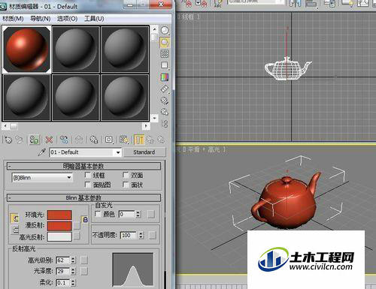Toggle the diffuse-specular color lock icon
This screenshot has width=376, height=289.
(15, 229)
